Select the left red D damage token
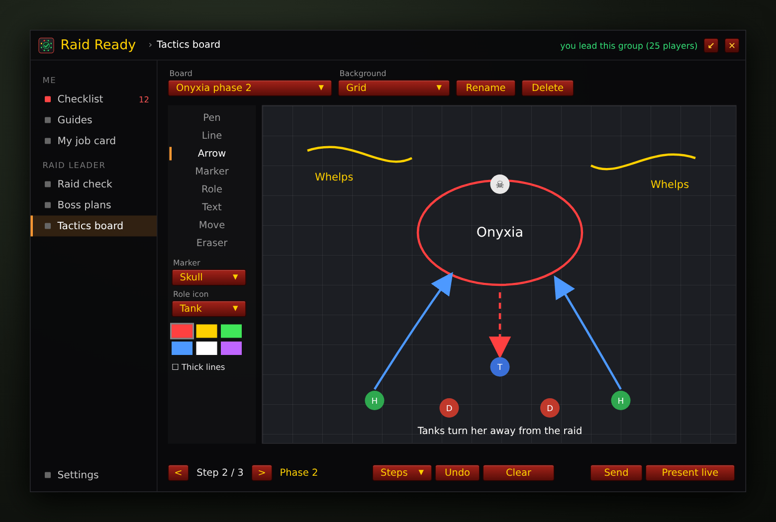 point(449,408)
